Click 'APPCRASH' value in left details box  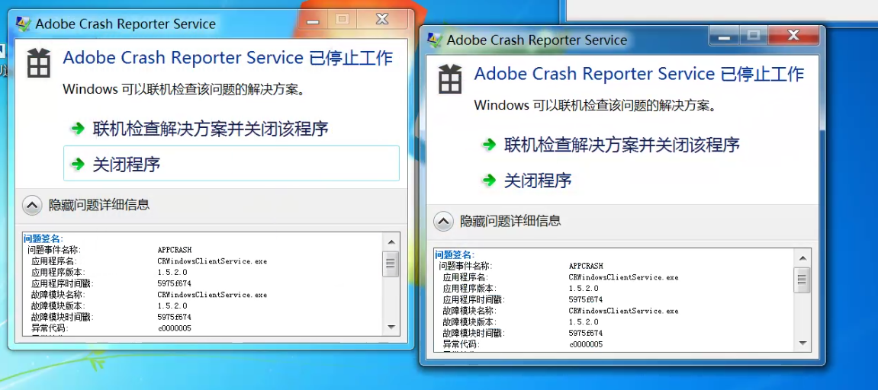pyautogui.click(x=175, y=250)
